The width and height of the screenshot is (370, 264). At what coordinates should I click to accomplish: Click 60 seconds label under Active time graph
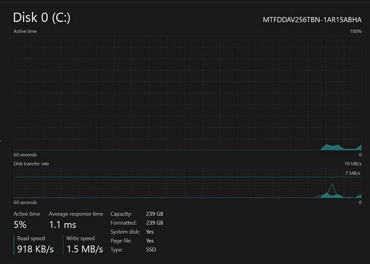(x=25, y=155)
